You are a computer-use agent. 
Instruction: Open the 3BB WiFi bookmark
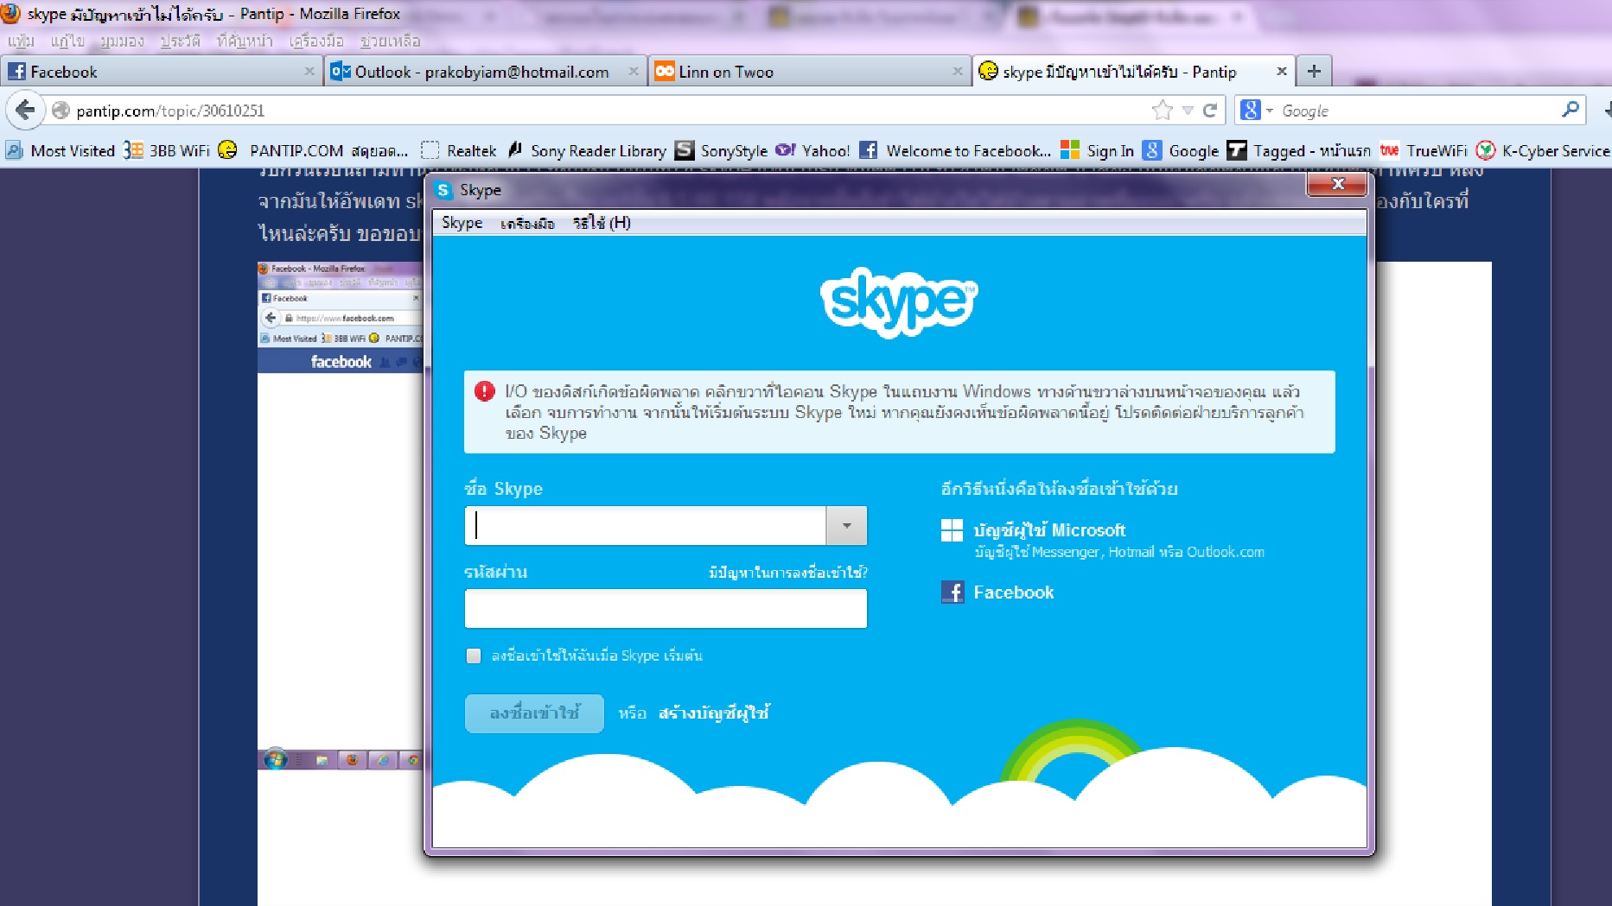[x=167, y=151]
